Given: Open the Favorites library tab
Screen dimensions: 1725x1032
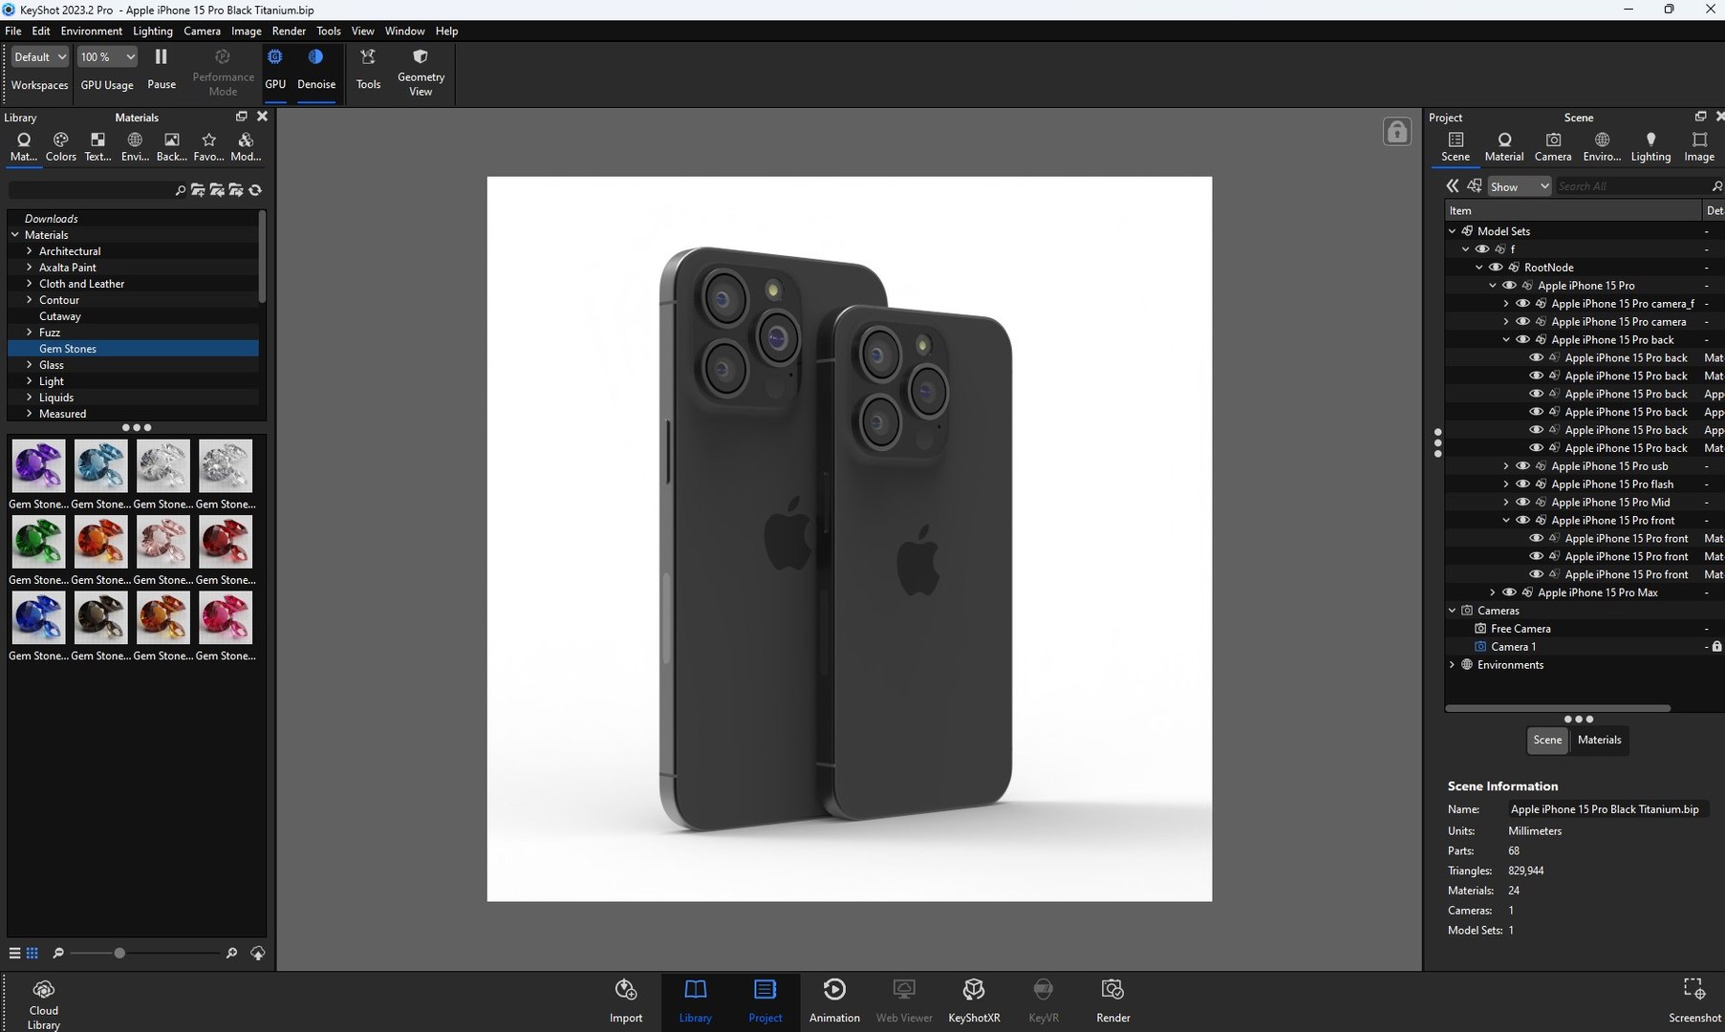Looking at the screenshot, I should pos(208,147).
